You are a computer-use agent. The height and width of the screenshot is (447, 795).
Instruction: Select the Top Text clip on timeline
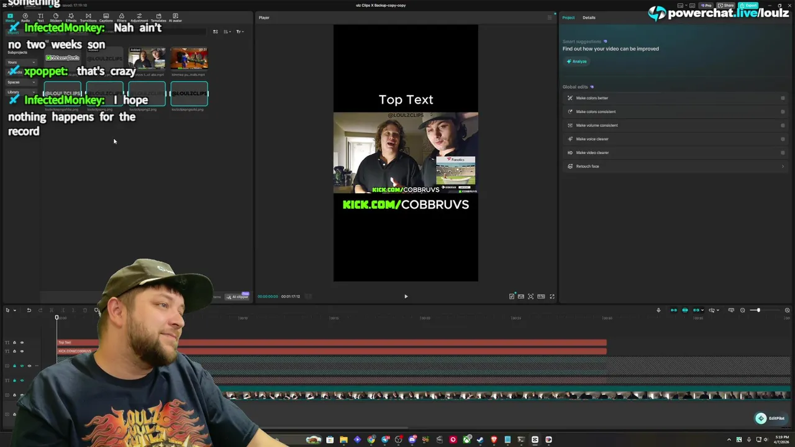tap(332, 343)
